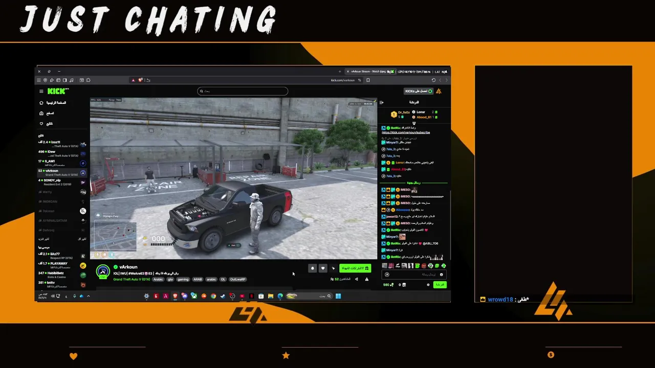Click the green gift subscriptions button
This screenshot has height=368, width=655.
(355, 268)
